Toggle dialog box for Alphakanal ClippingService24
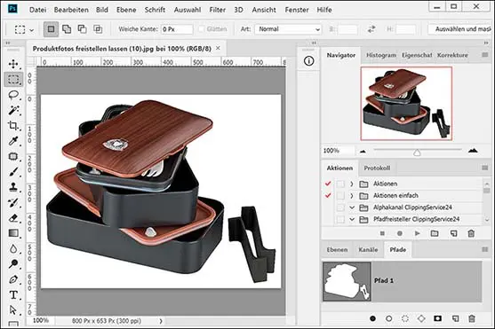 340,208
